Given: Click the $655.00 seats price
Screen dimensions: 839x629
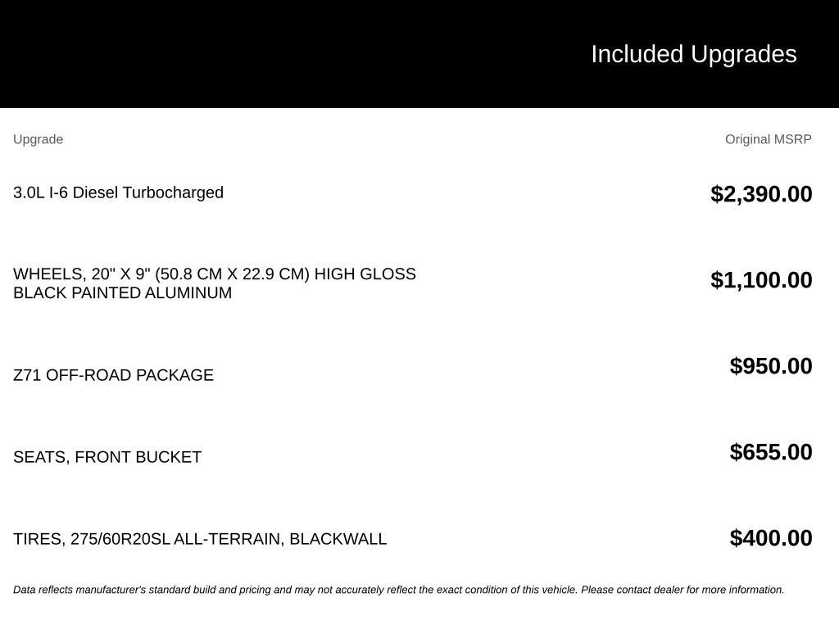Looking at the screenshot, I should [770, 452].
